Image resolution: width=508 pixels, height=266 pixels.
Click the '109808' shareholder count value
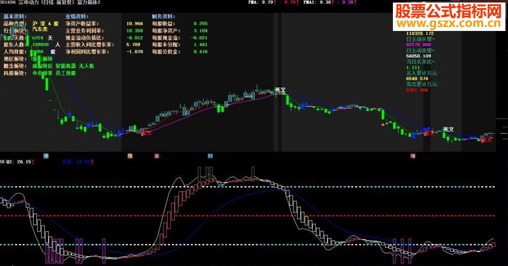point(41,45)
